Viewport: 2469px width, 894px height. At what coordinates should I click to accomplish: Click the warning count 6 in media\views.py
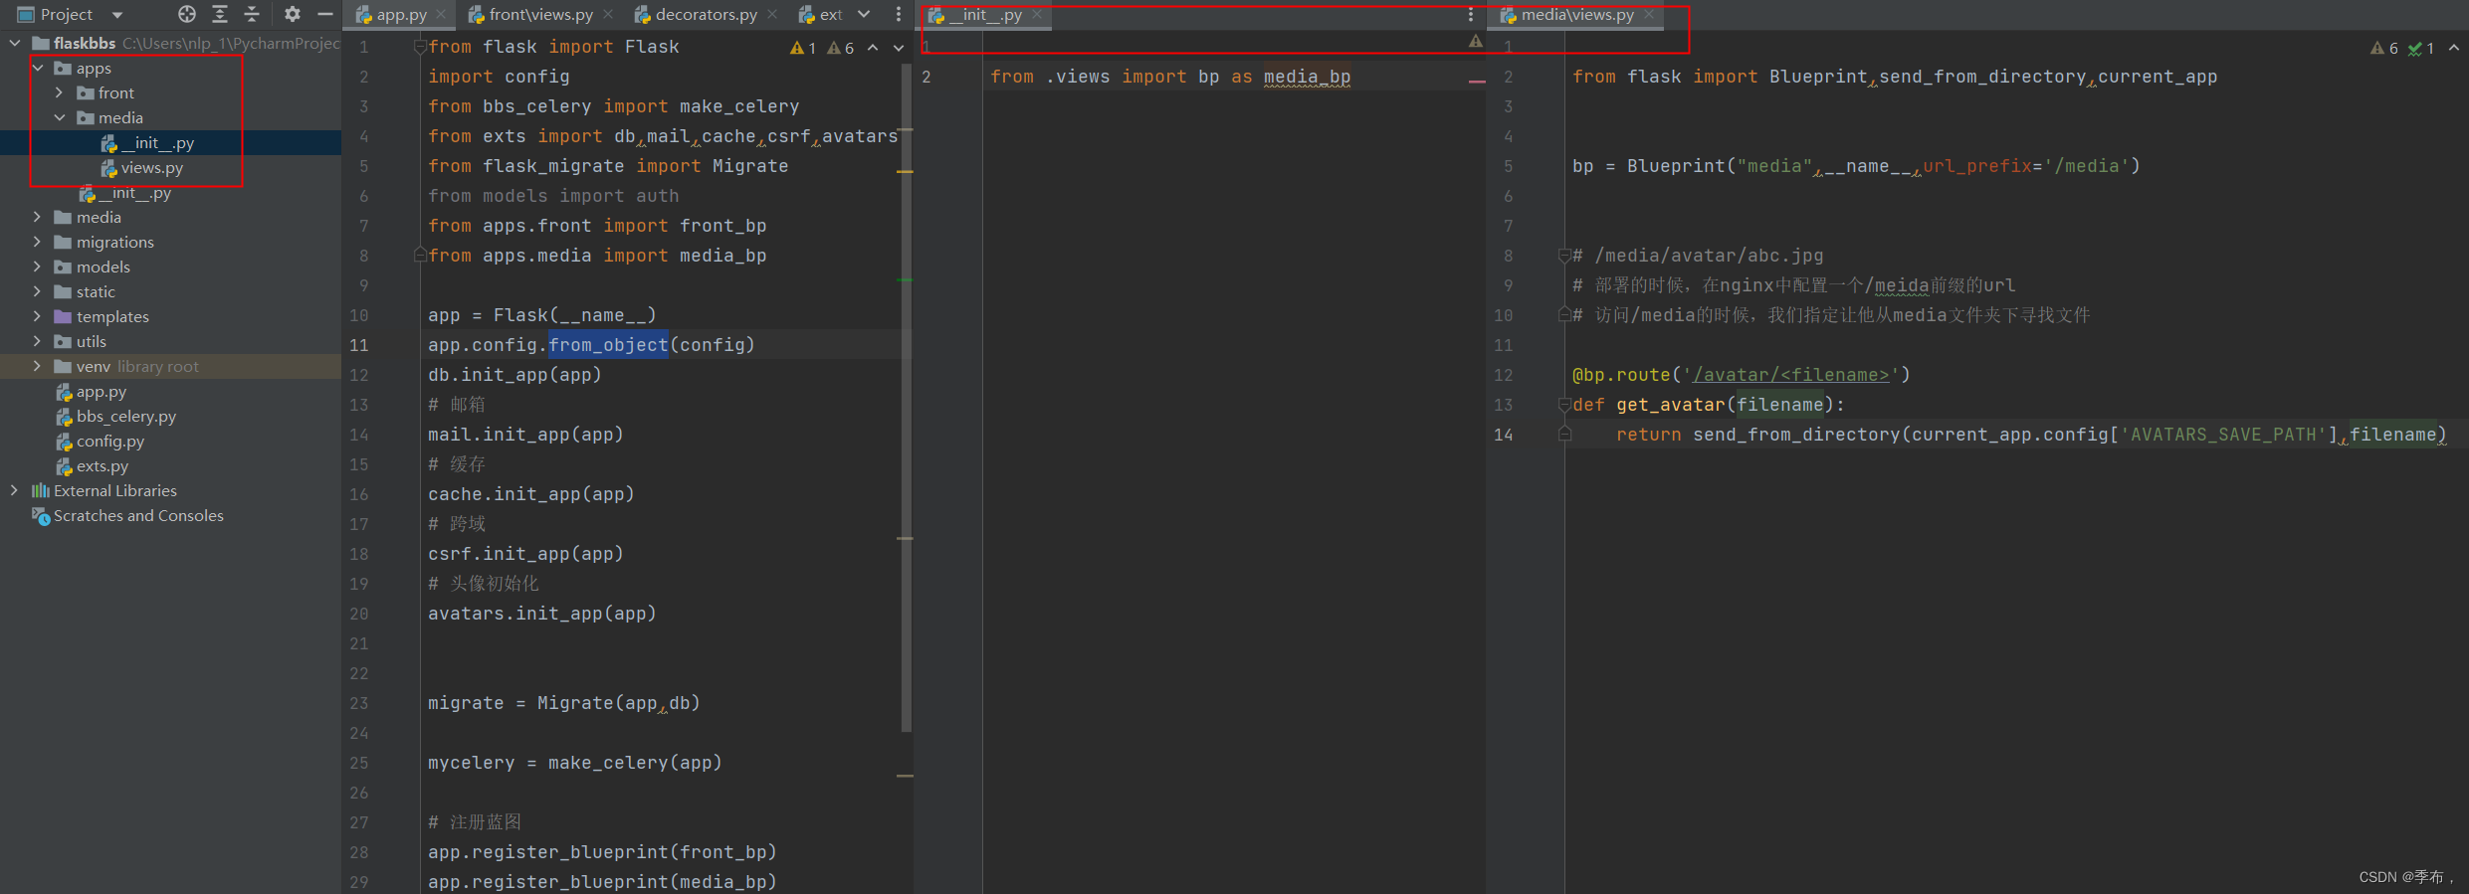pos(2385,48)
